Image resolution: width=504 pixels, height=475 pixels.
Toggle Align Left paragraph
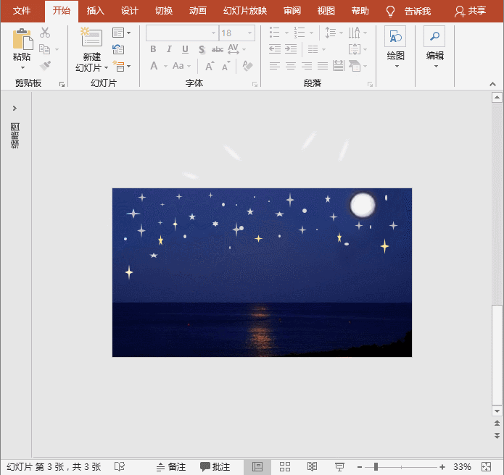(x=275, y=66)
